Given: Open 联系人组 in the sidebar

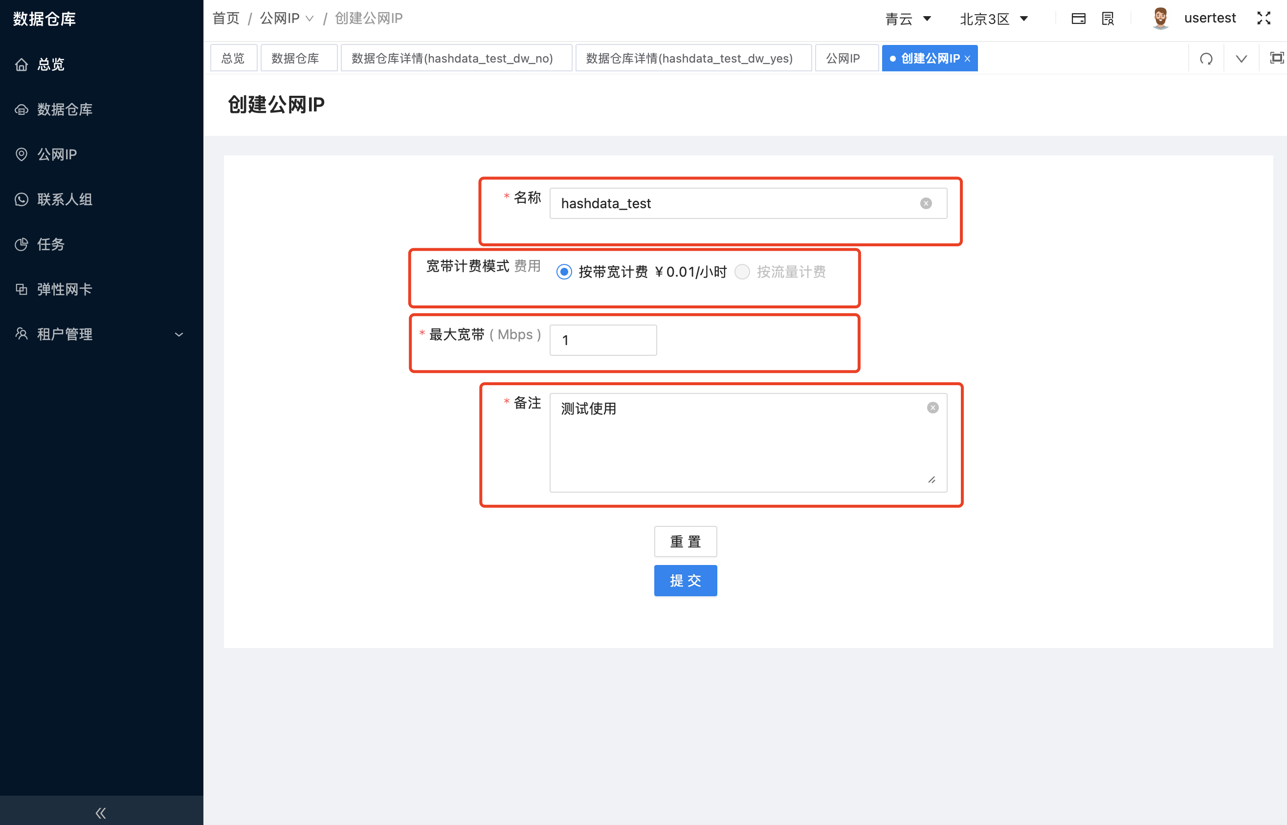Looking at the screenshot, I should 65,199.
